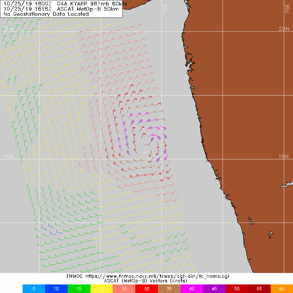
Task: Click the 5 knot light blue legend swatch
Action: (x=34, y=288)
